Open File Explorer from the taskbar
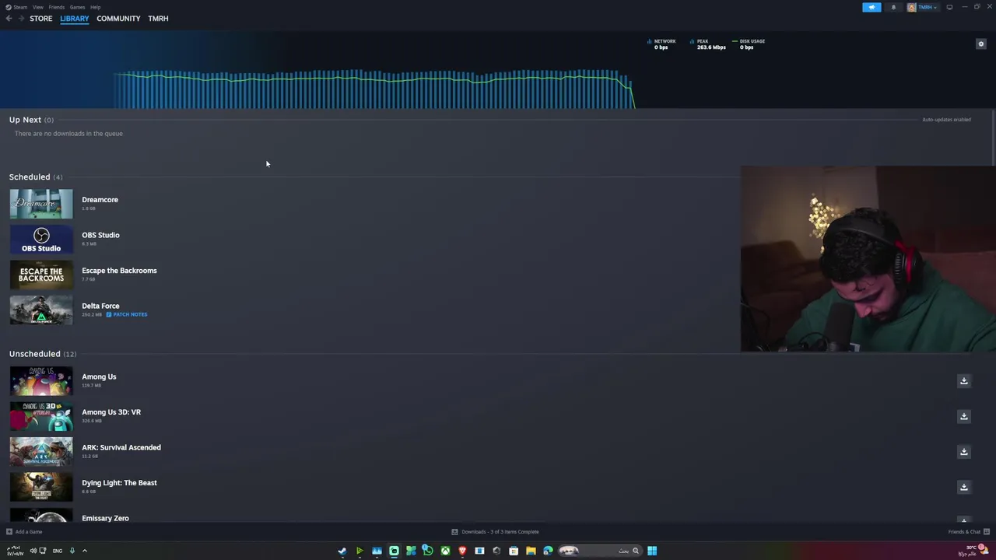 (531, 551)
